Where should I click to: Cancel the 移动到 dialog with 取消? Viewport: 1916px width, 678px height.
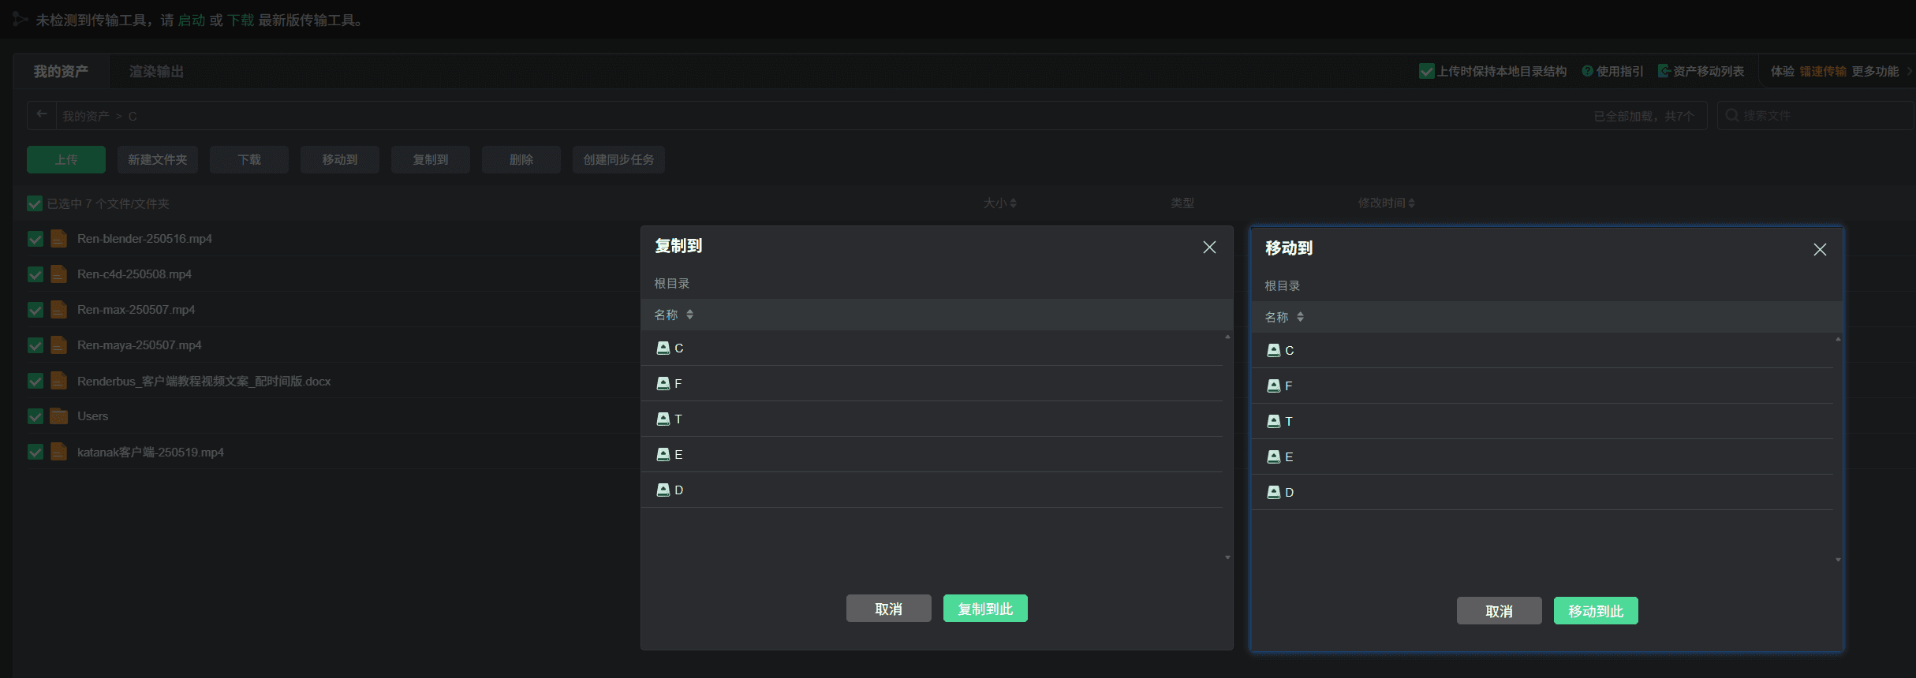1499,611
